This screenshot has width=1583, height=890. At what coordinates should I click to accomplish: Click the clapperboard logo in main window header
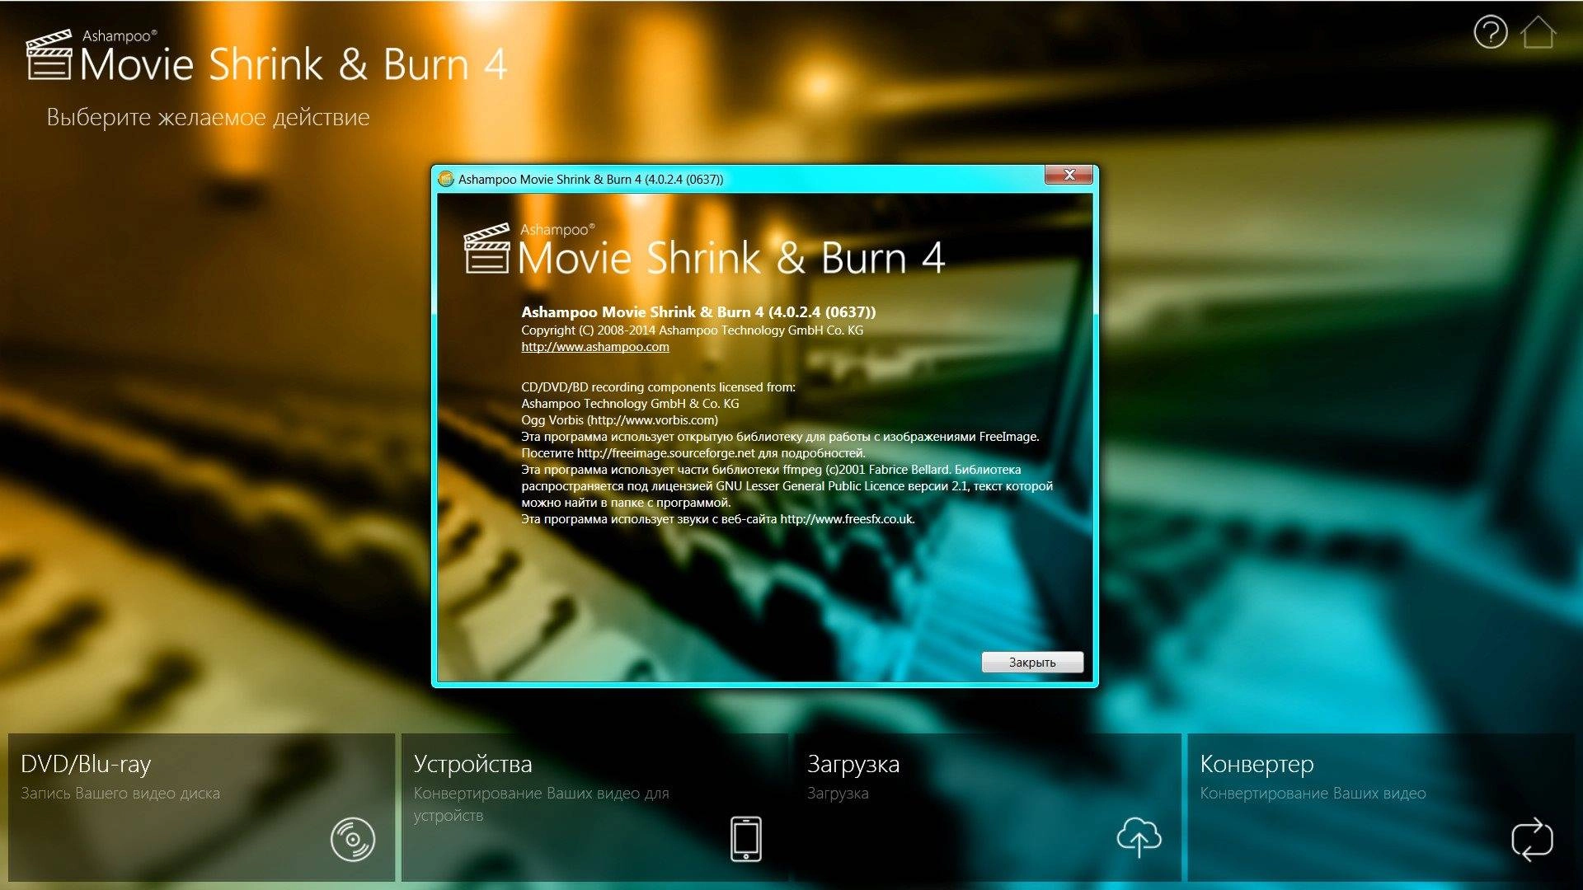click(x=49, y=54)
